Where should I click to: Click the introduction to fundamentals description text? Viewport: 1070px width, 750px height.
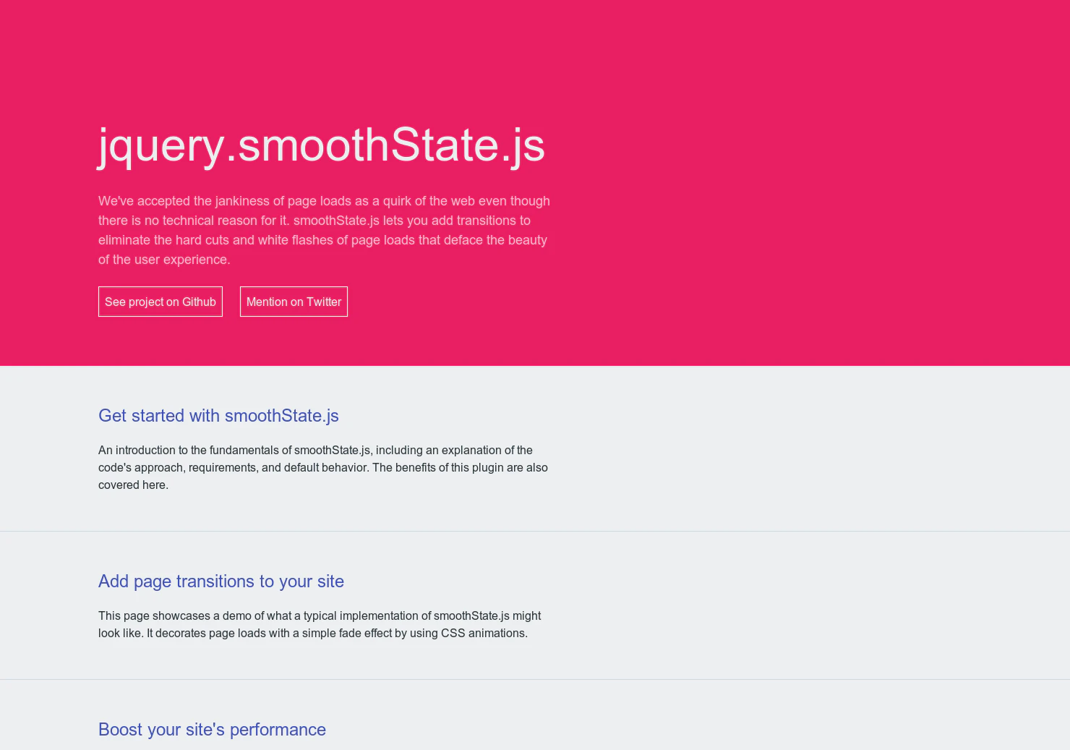point(322,467)
